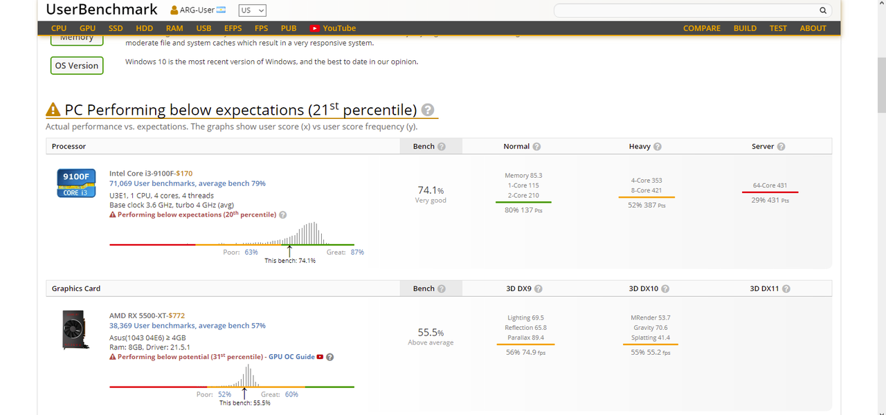Open Intel Core i3-9100F link
Viewport: 886px width, 415px height.
pyautogui.click(x=141, y=174)
